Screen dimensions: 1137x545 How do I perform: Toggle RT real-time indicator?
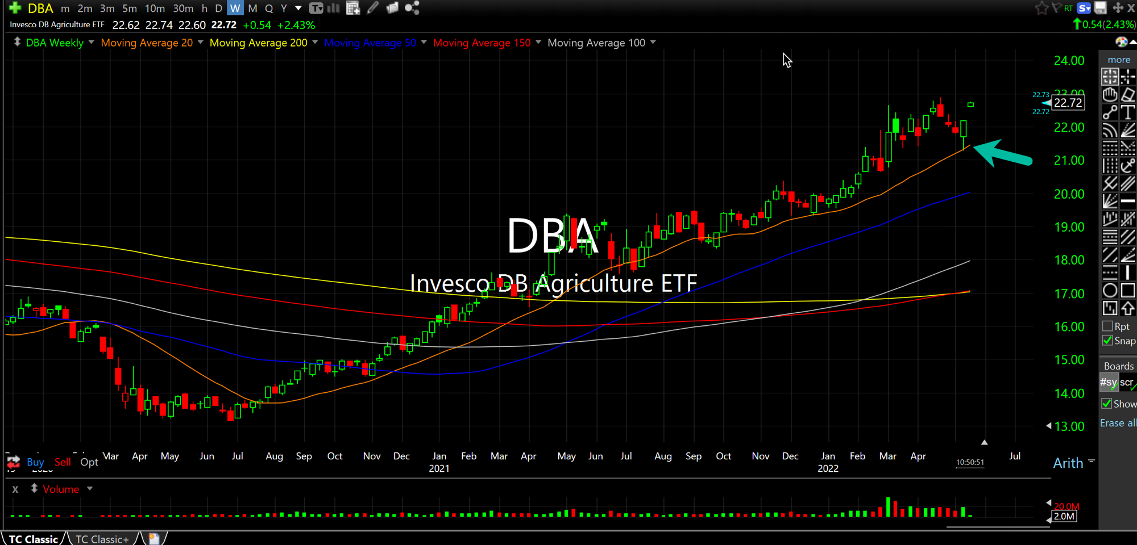coord(1068,8)
